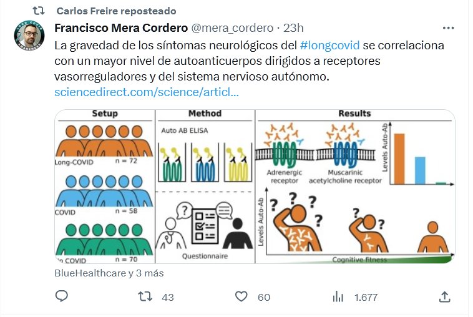The height and width of the screenshot is (317, 473).
Task: Open Francisco Mera Cordero's profile avatar
Action: pos(29,36)
